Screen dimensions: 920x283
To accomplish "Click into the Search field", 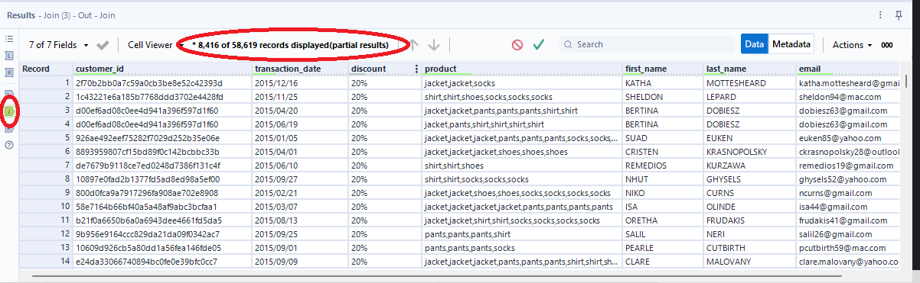I will click(x=647, y=44).
